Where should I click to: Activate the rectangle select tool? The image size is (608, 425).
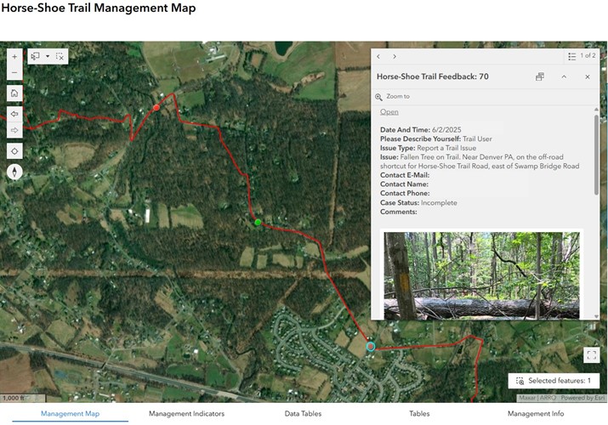click(x=35, y=57)
